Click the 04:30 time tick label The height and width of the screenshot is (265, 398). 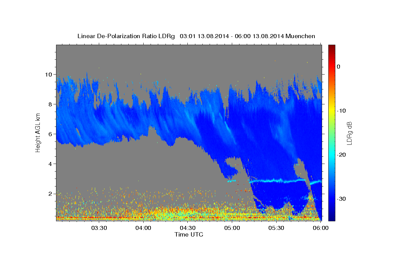tap(187, 228)
